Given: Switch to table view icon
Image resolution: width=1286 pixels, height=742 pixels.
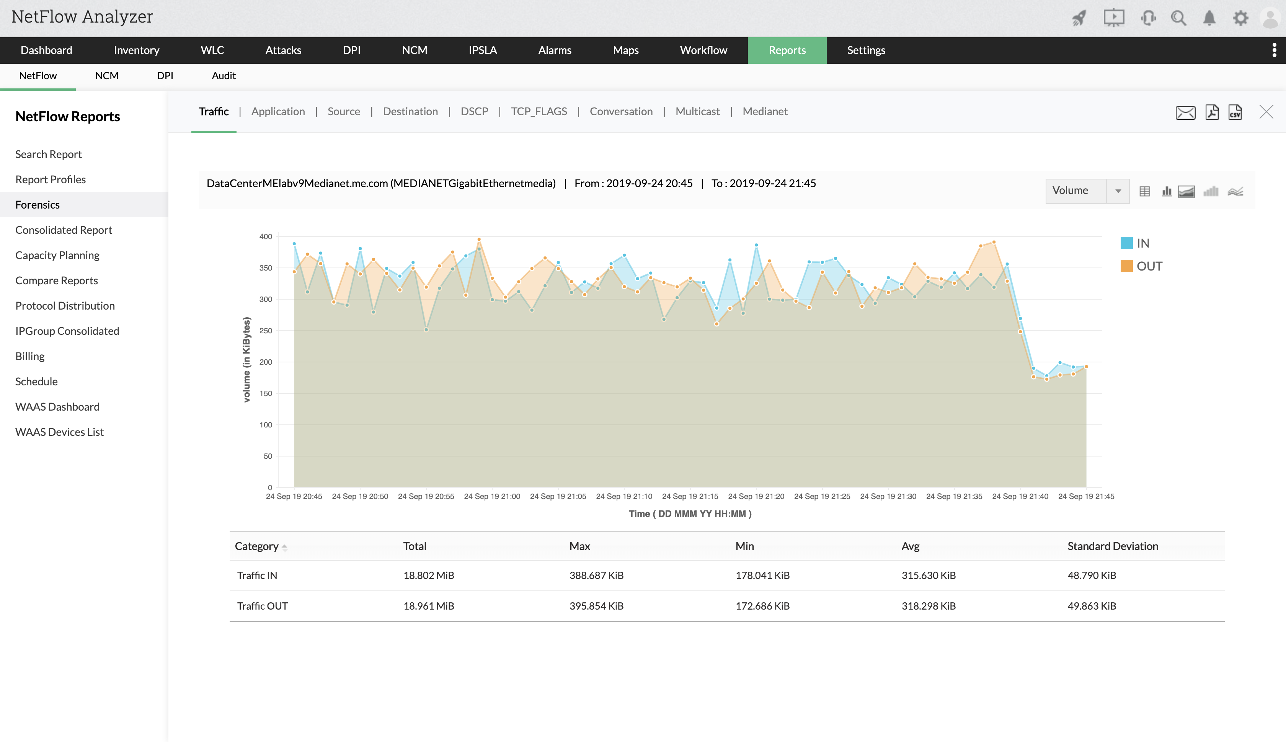Looking at the screenshot, I should (x=1144, y=191).
